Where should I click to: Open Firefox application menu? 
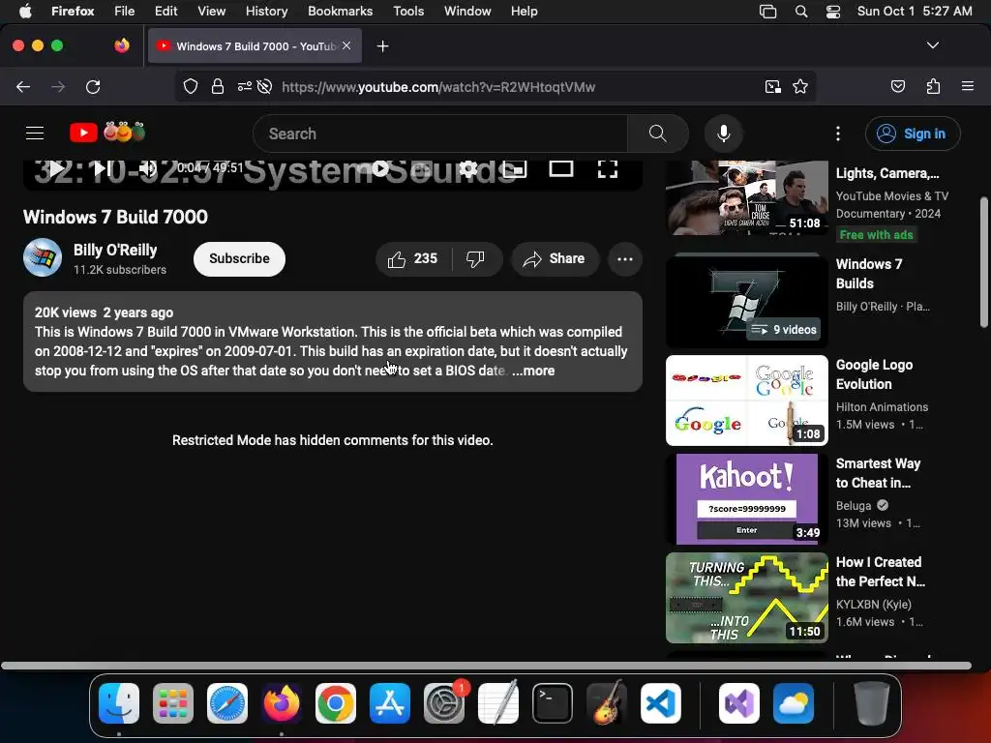(968, 86)
